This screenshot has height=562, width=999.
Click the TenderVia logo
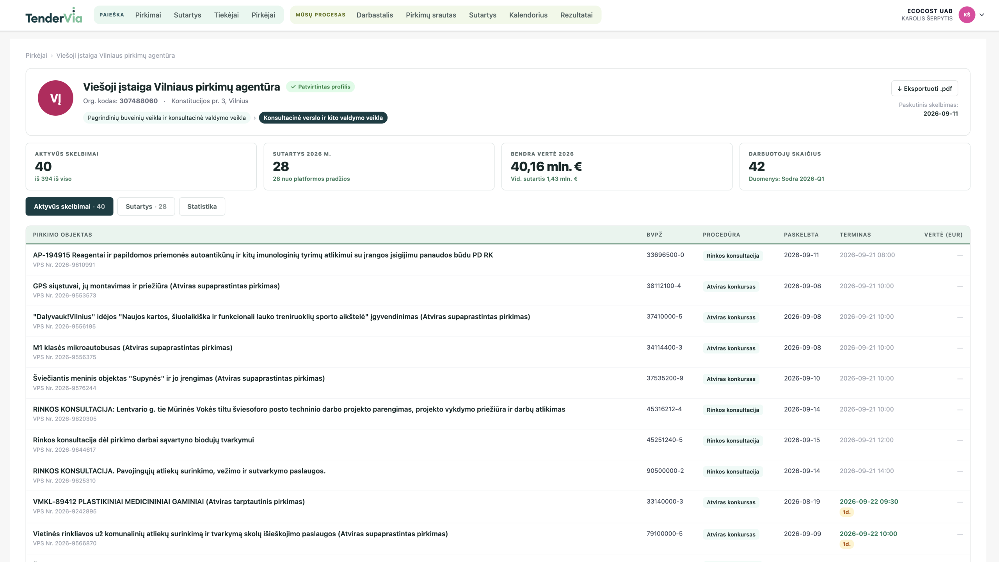(54, 16)
